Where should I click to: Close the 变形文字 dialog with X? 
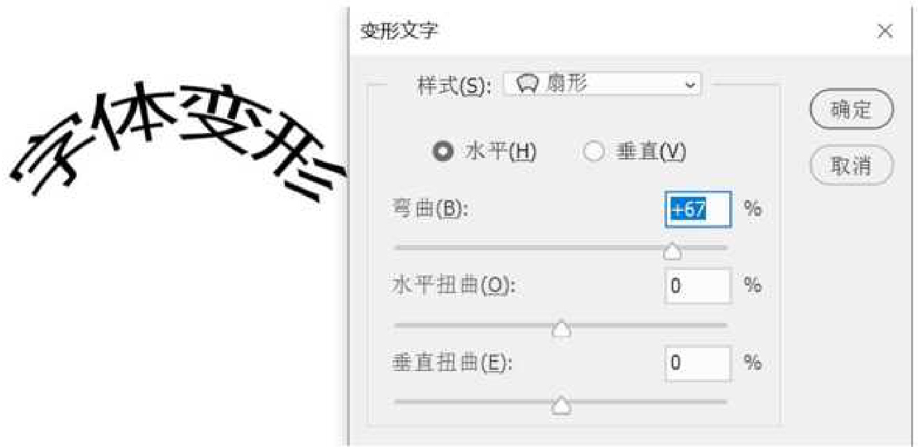(x=885, y=31)
